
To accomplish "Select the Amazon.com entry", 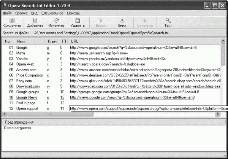I will [x=26, y=70].
